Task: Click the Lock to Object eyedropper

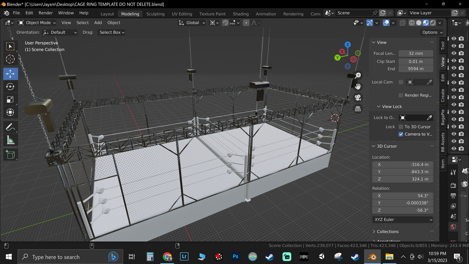Action: pyautogui.click(x=429, y=118)
